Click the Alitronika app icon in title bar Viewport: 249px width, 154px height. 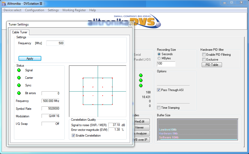click(x=4, y=3)
